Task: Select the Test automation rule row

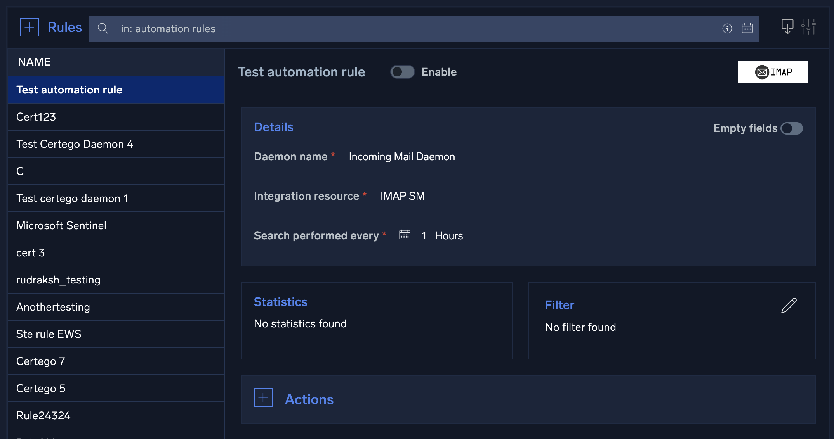Action: (x=116, y=90)
